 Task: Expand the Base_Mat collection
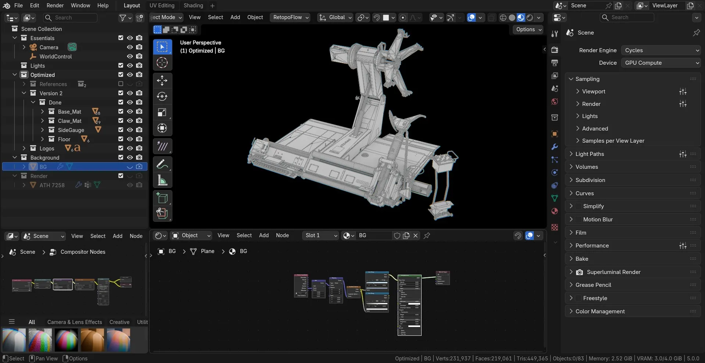pos(42,111)
